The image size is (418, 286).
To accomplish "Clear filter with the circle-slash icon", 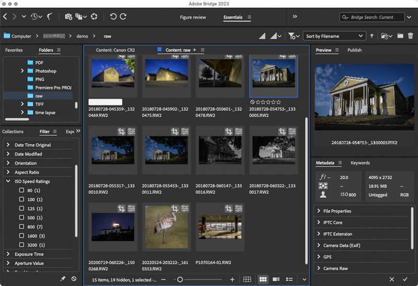I will tap(74, 279).
